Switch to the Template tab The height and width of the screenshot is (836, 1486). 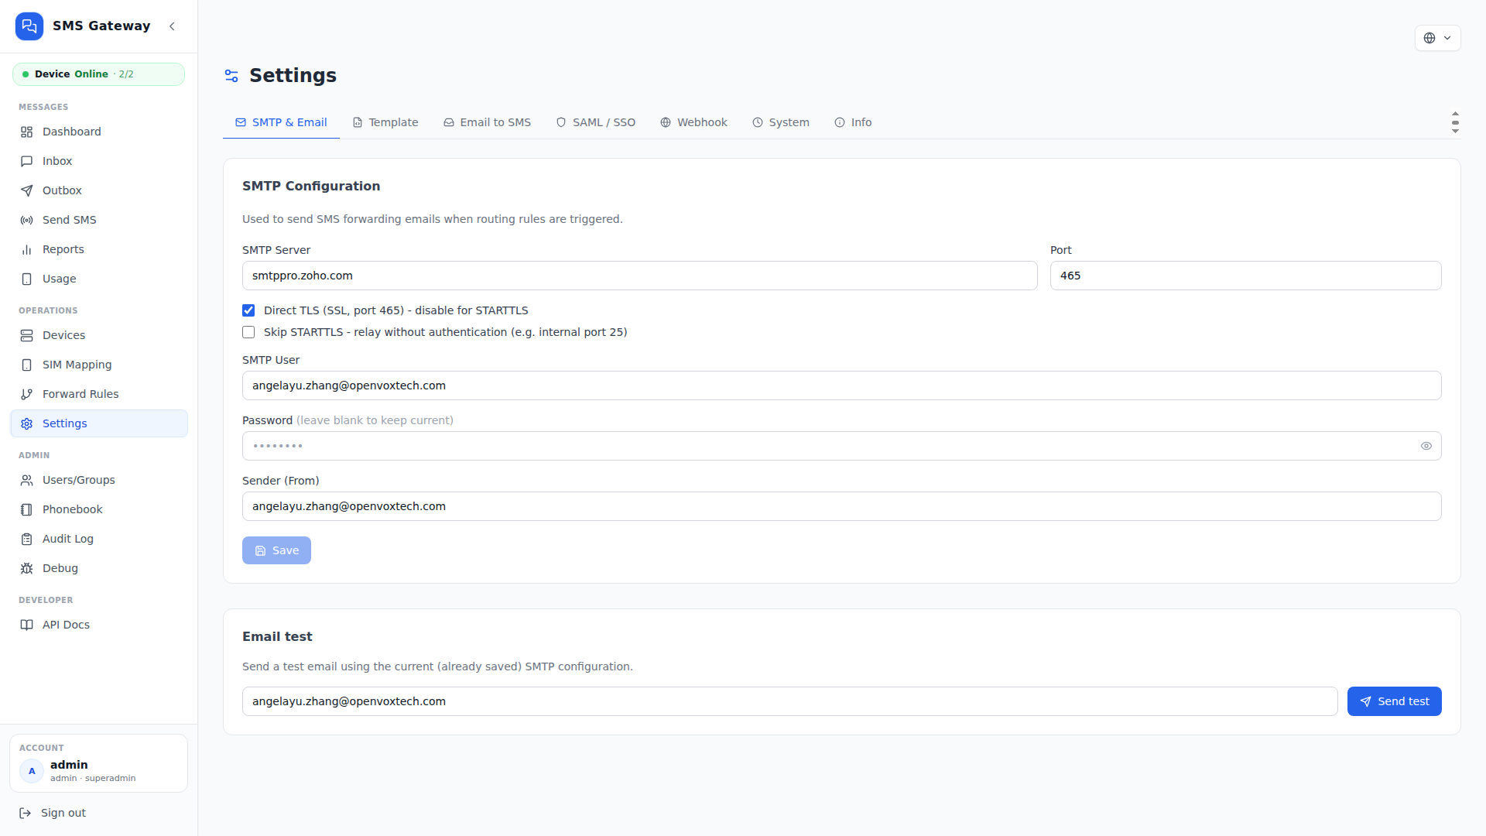point(385,122)
